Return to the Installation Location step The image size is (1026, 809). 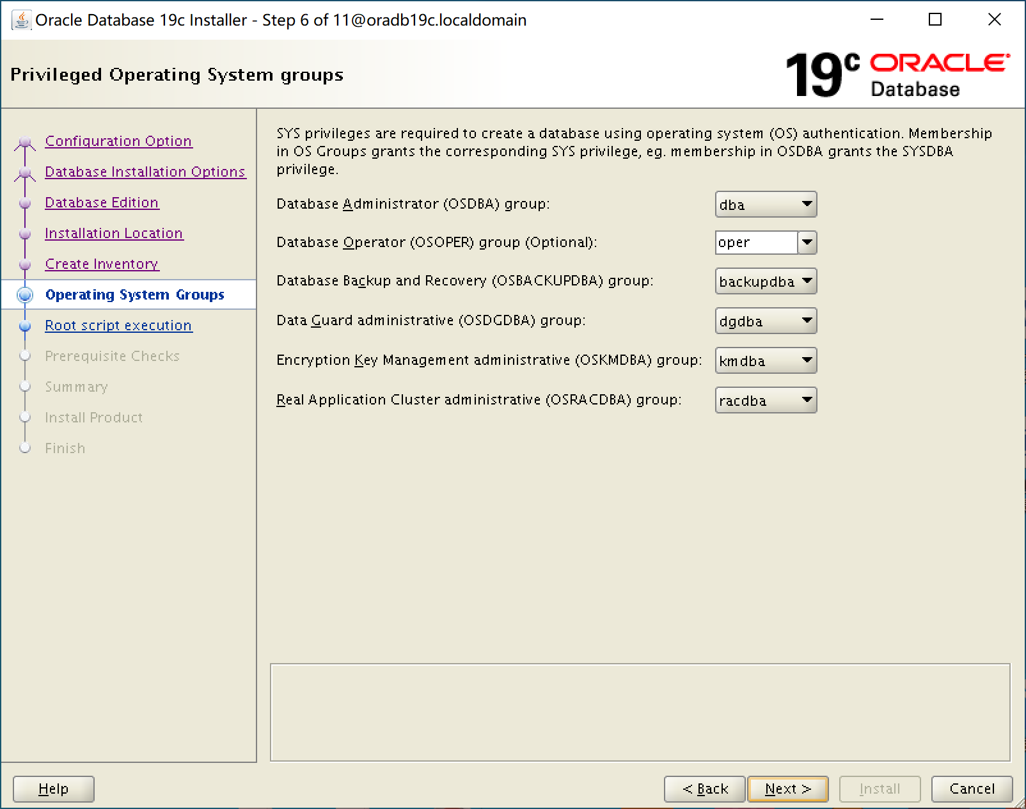click(x=114, y=233)
